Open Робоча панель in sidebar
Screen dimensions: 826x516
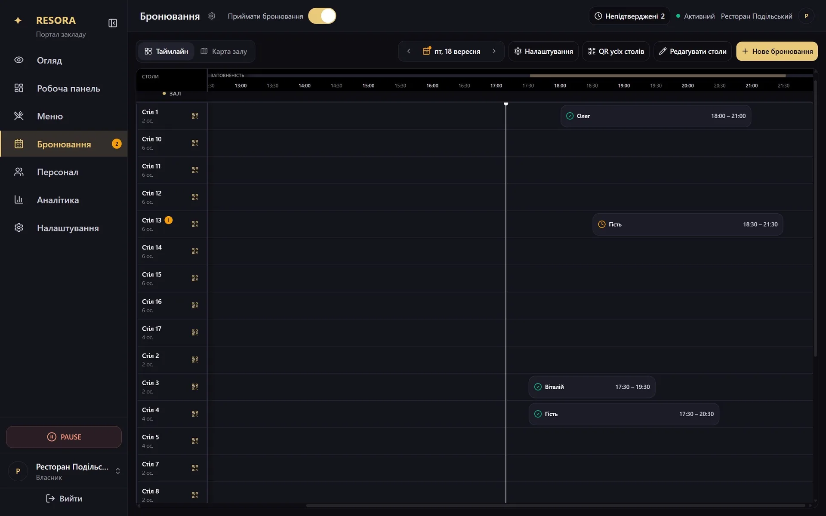pos(64,88)
